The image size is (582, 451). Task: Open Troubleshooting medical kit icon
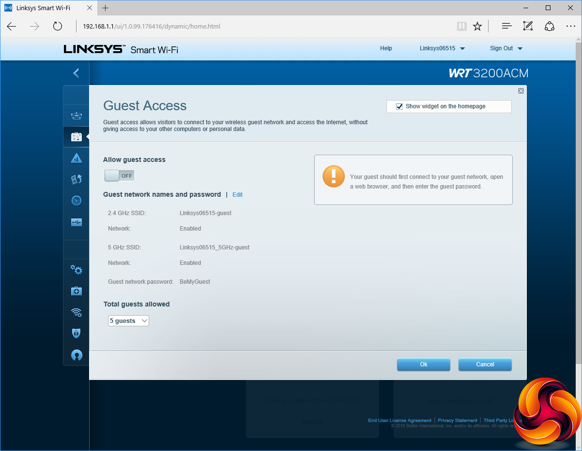(77, 291)
